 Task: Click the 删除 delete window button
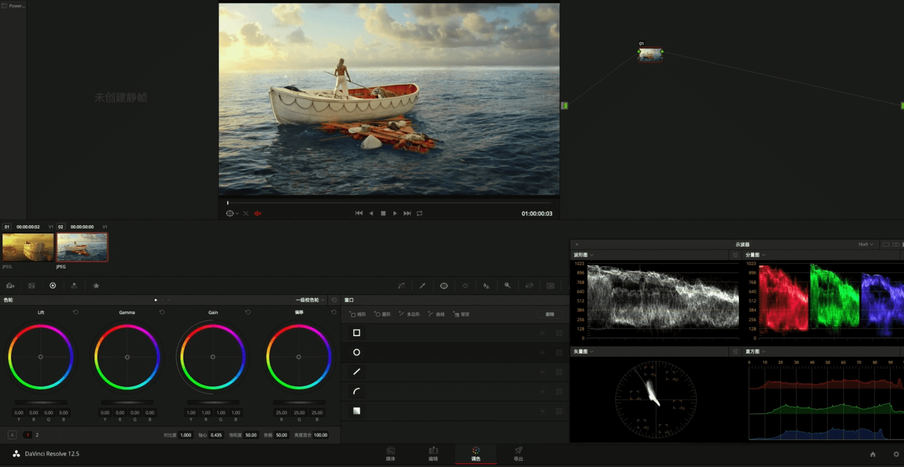coord(550,314)
